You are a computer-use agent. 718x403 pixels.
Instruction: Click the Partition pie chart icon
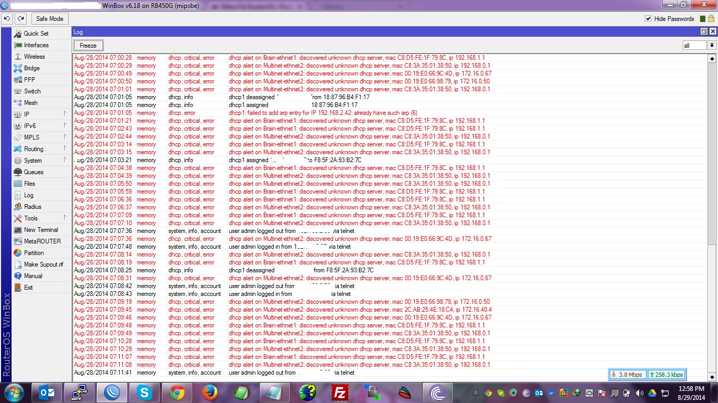18,252
